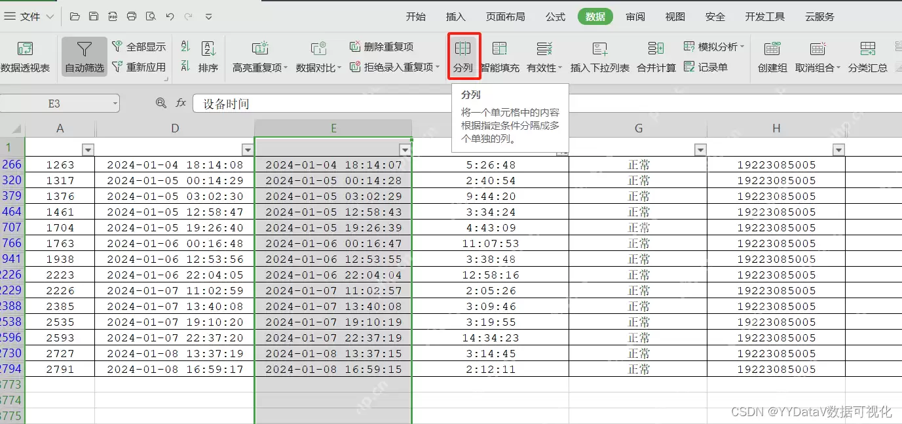
Task: Select all cells with the corner button
Action: (12, 128)
